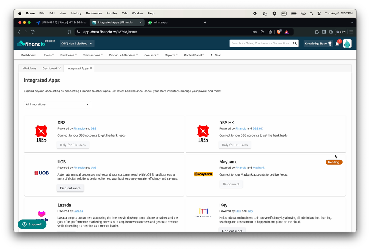370x250 pixels.
Task: Reload the page with browser refresh icon
Action: tap(33, 32)
